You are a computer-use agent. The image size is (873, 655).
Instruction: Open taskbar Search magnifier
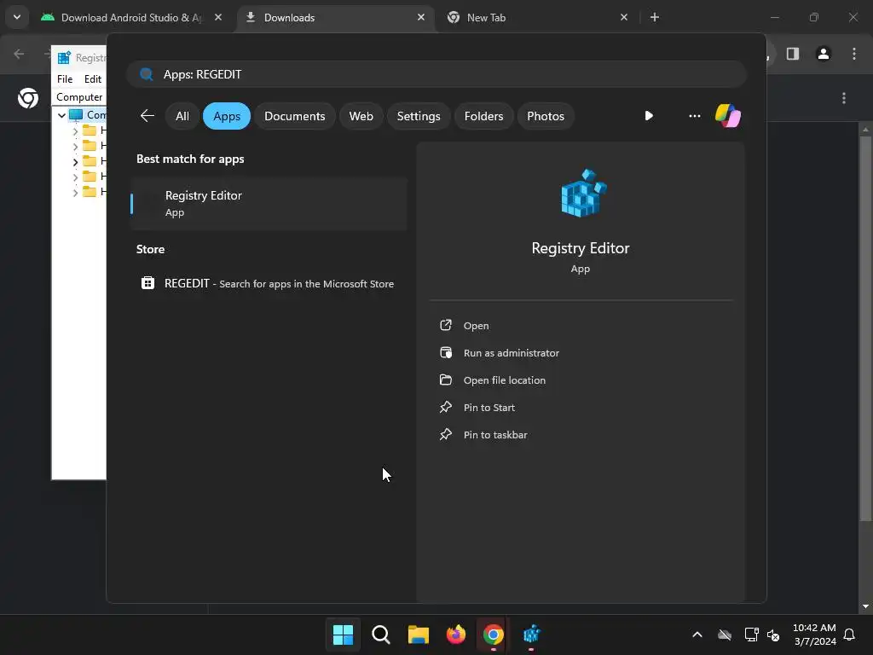tap(381, 635)
